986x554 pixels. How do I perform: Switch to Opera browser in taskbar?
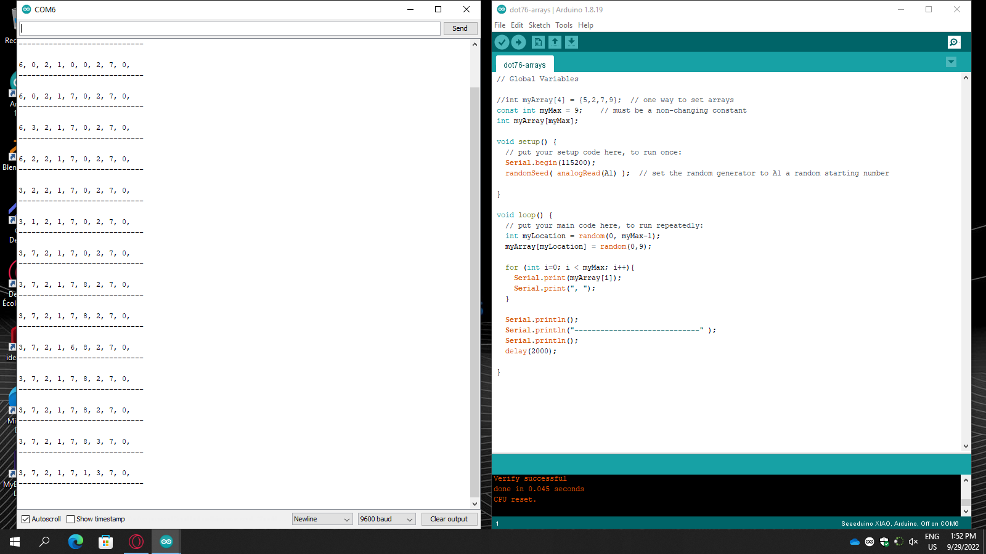point(136,542)
